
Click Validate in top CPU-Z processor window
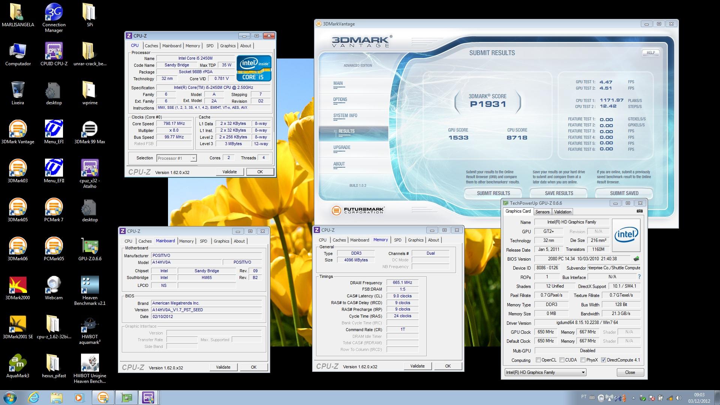coord(229,172)
